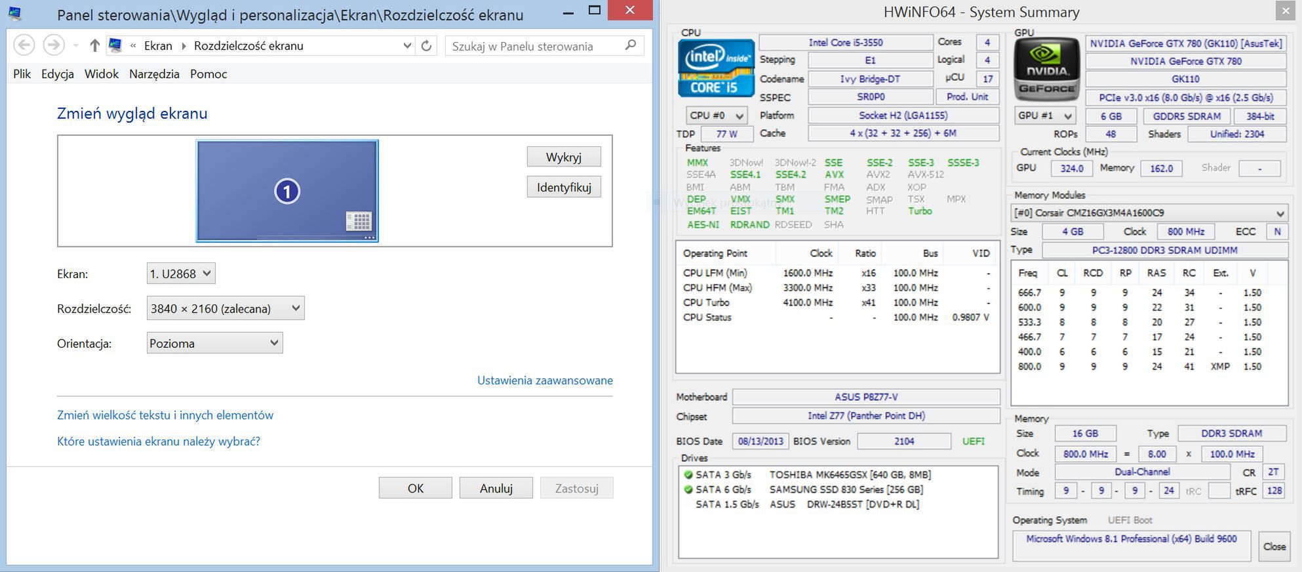1302x572 pixels.
Task: Click the PCIe v3.0 x16 bus field
Action: 1185,98
